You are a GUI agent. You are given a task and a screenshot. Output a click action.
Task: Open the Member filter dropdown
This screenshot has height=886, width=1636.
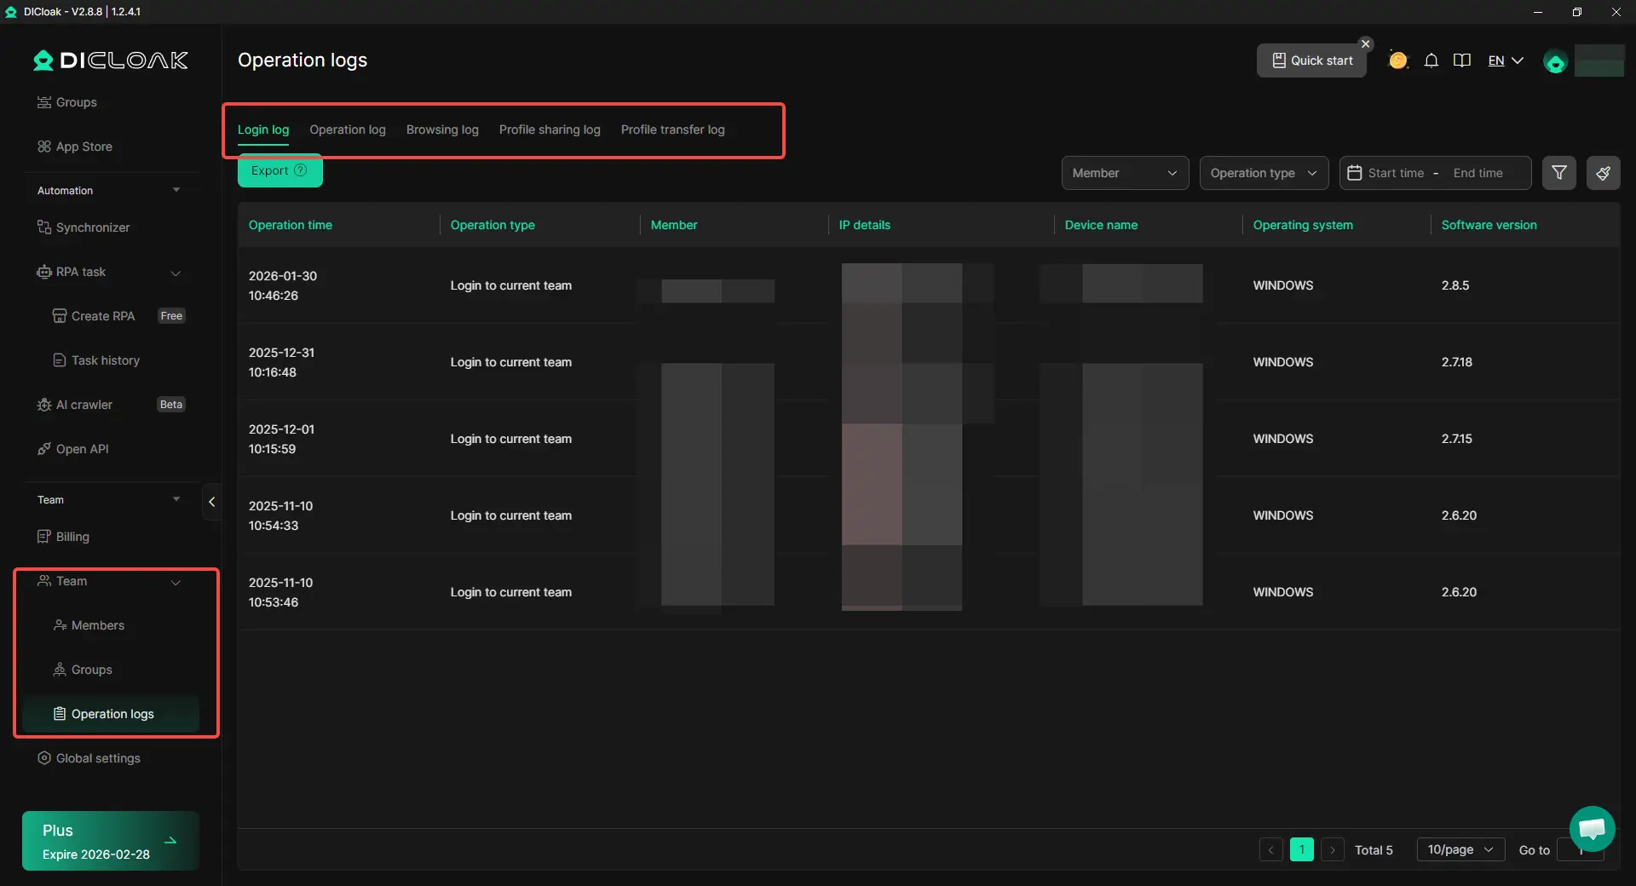1124,173
